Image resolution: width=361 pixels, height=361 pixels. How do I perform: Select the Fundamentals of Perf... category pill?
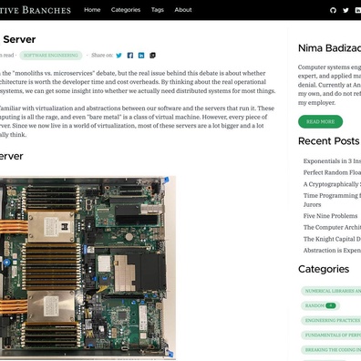[331, 335]
